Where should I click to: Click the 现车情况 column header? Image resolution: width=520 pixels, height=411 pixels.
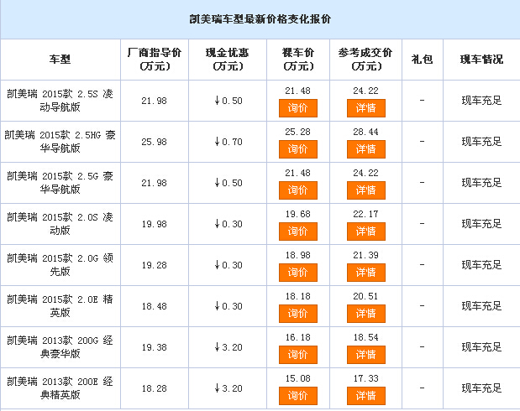tap(481, 60)
